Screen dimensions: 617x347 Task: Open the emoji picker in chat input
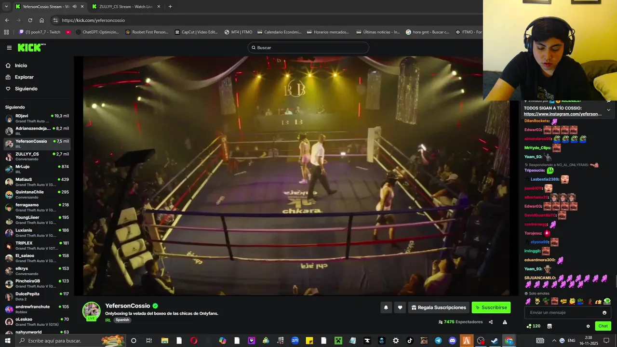coord(604,312)
